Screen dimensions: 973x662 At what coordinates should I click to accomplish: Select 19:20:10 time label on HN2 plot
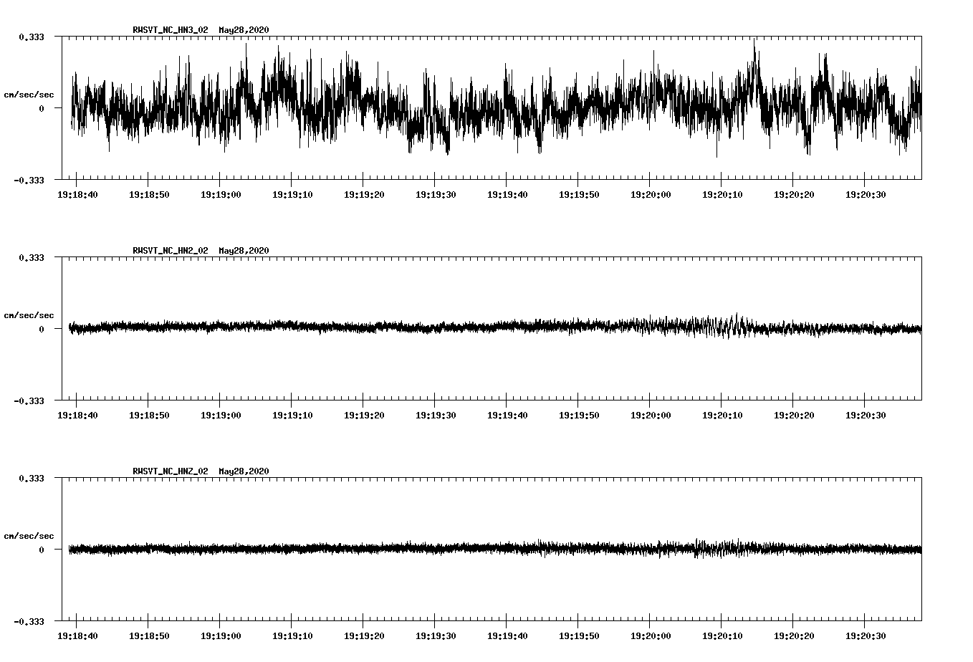click(x=722, y=416)
